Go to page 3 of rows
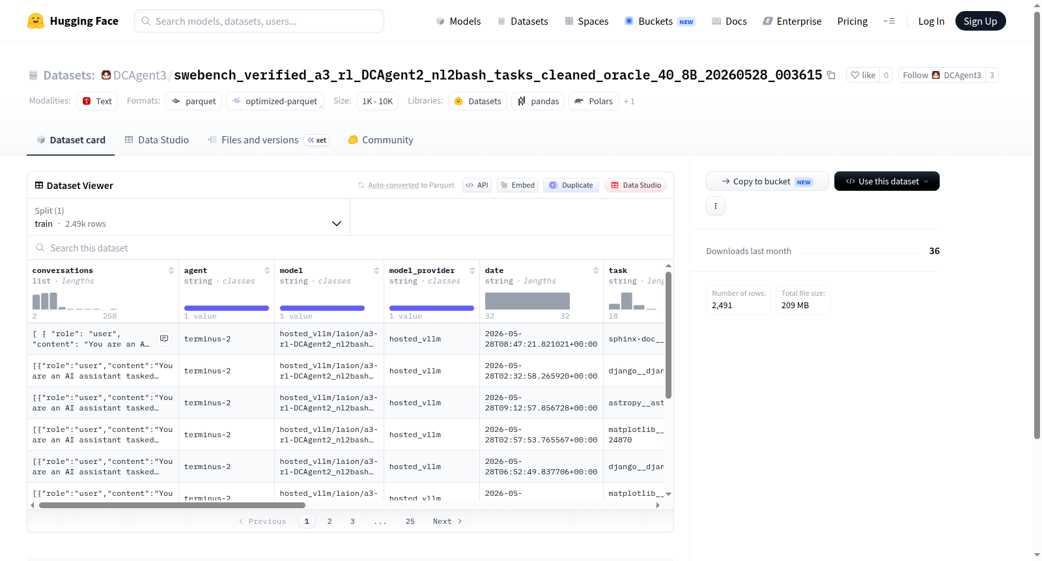1042x561 pixels. (x=352, y=521)
